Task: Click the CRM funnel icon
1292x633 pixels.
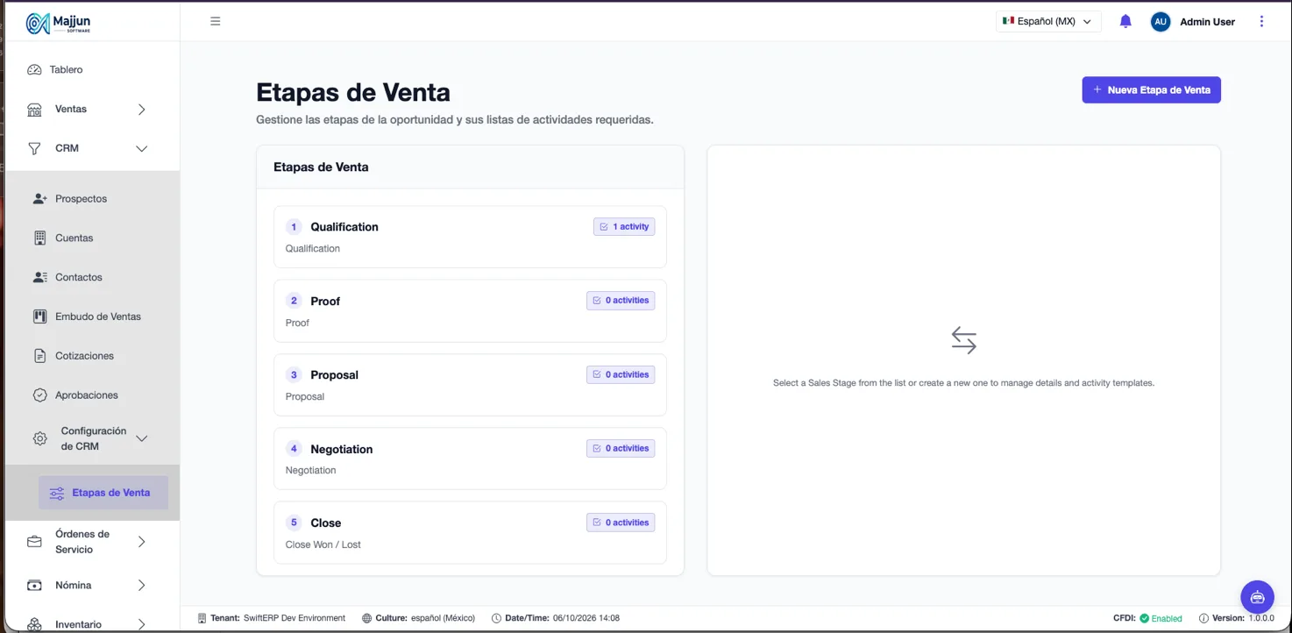Action: [x=35, y=149]
